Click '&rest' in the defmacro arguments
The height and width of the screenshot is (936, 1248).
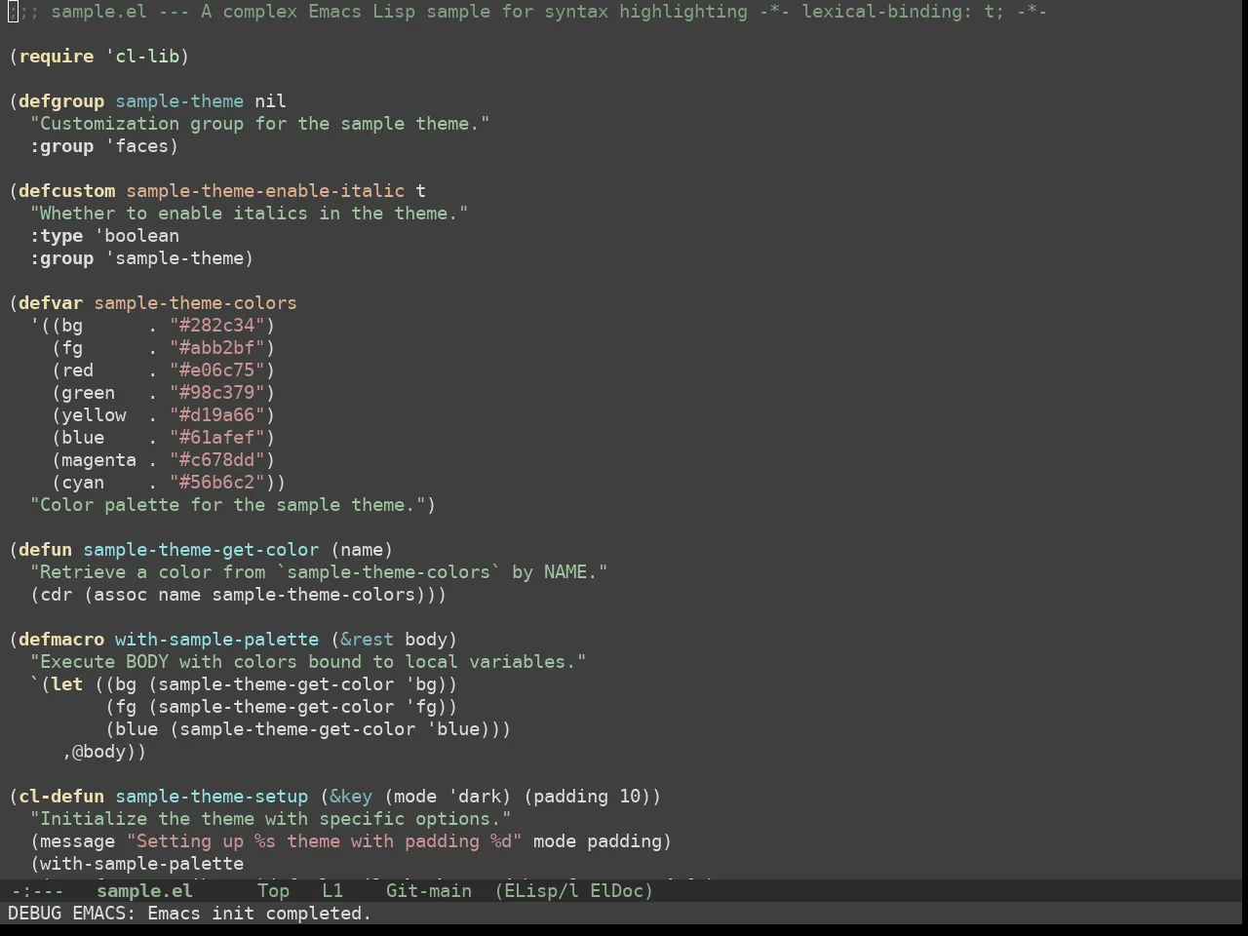(x=367, y=640)
